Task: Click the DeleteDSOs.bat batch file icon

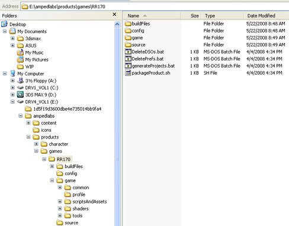Action: 128,52
